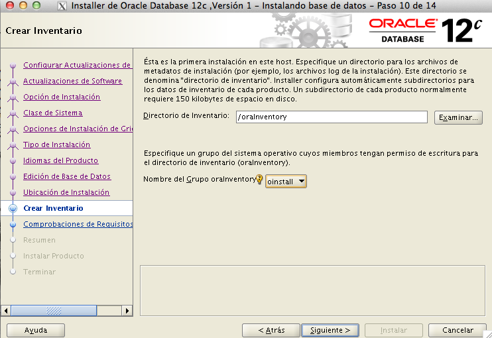
Task: Open the oinstall group dropdown
Action: tap(286, 181)
